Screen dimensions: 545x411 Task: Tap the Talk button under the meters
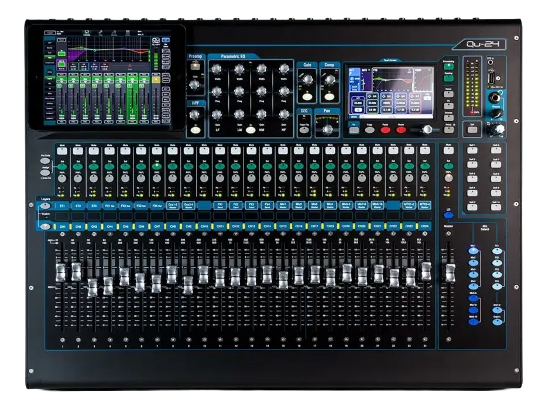(x=472, y=130)
